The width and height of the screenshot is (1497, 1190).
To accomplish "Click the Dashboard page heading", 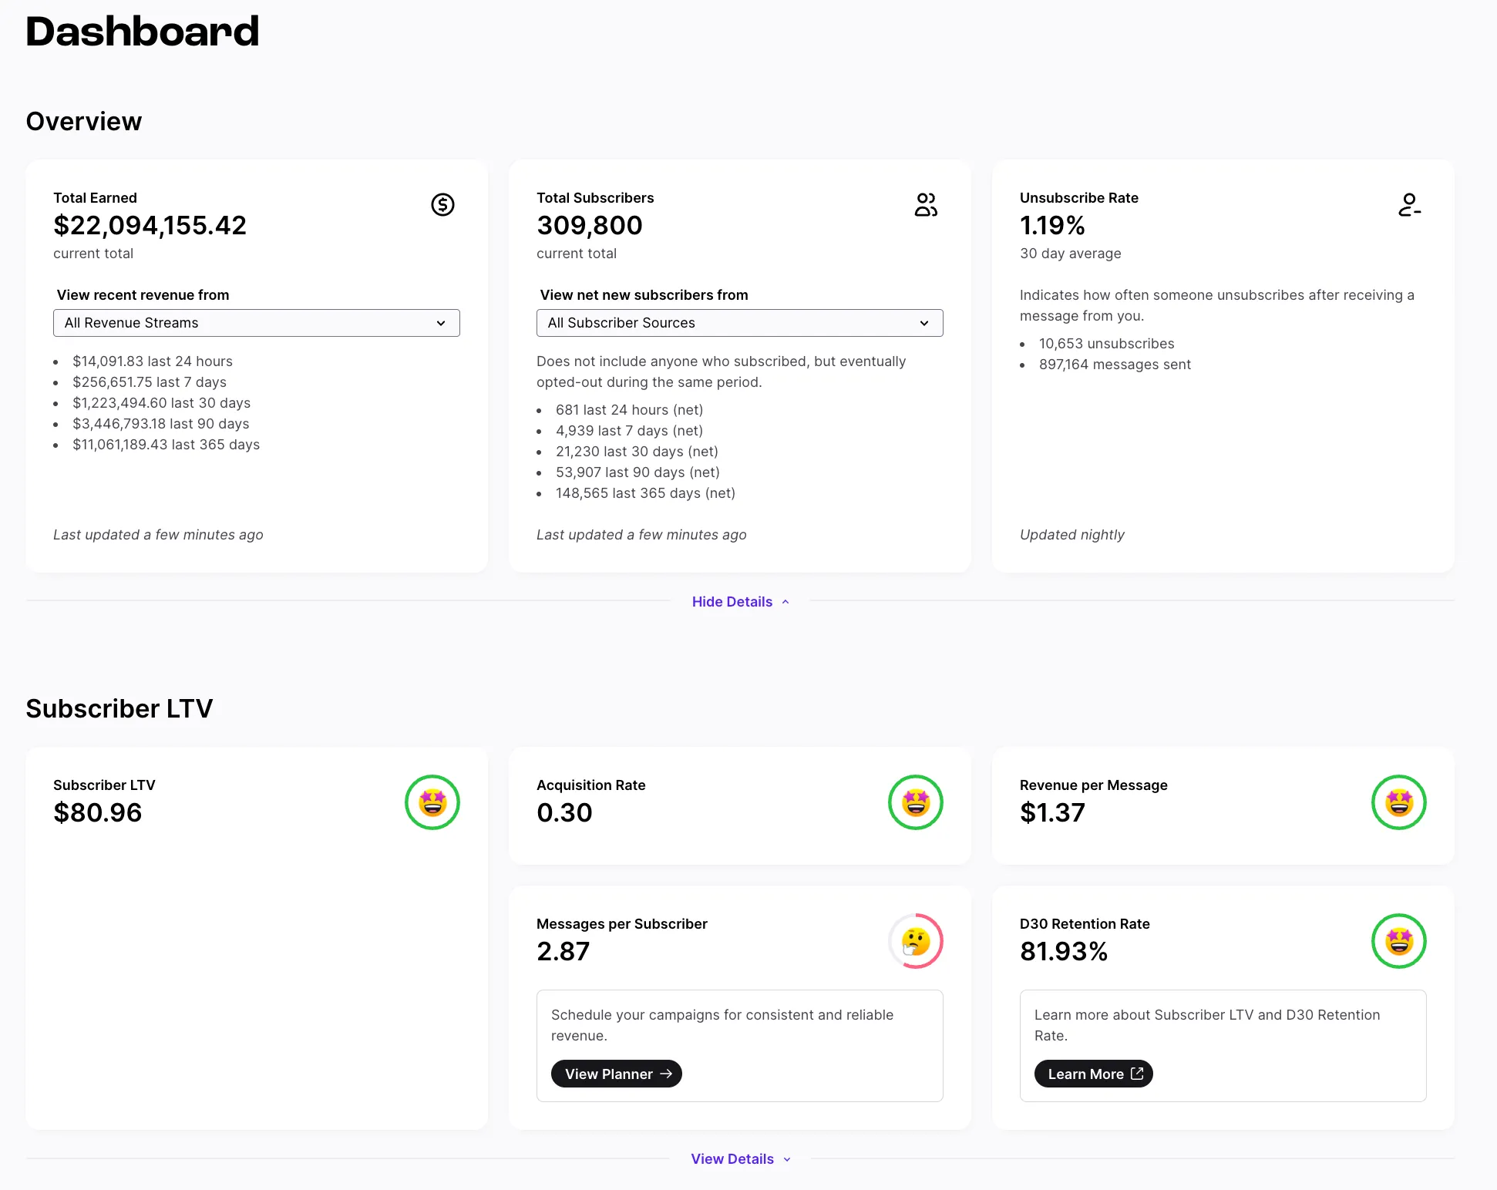I will click(143, 32).
